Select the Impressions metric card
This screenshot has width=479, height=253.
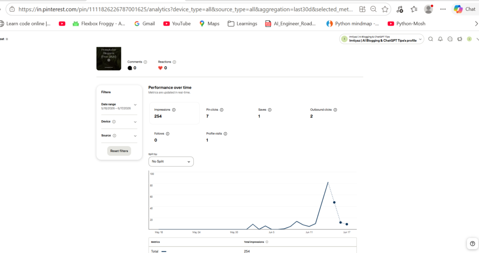tap(174, 113)
